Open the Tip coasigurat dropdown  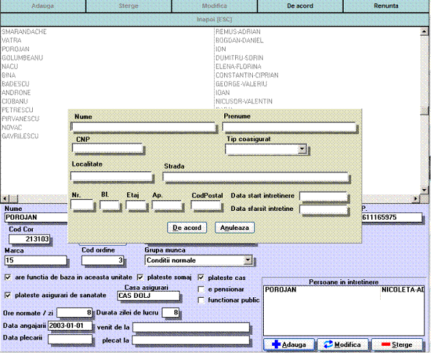coord(301,149)
